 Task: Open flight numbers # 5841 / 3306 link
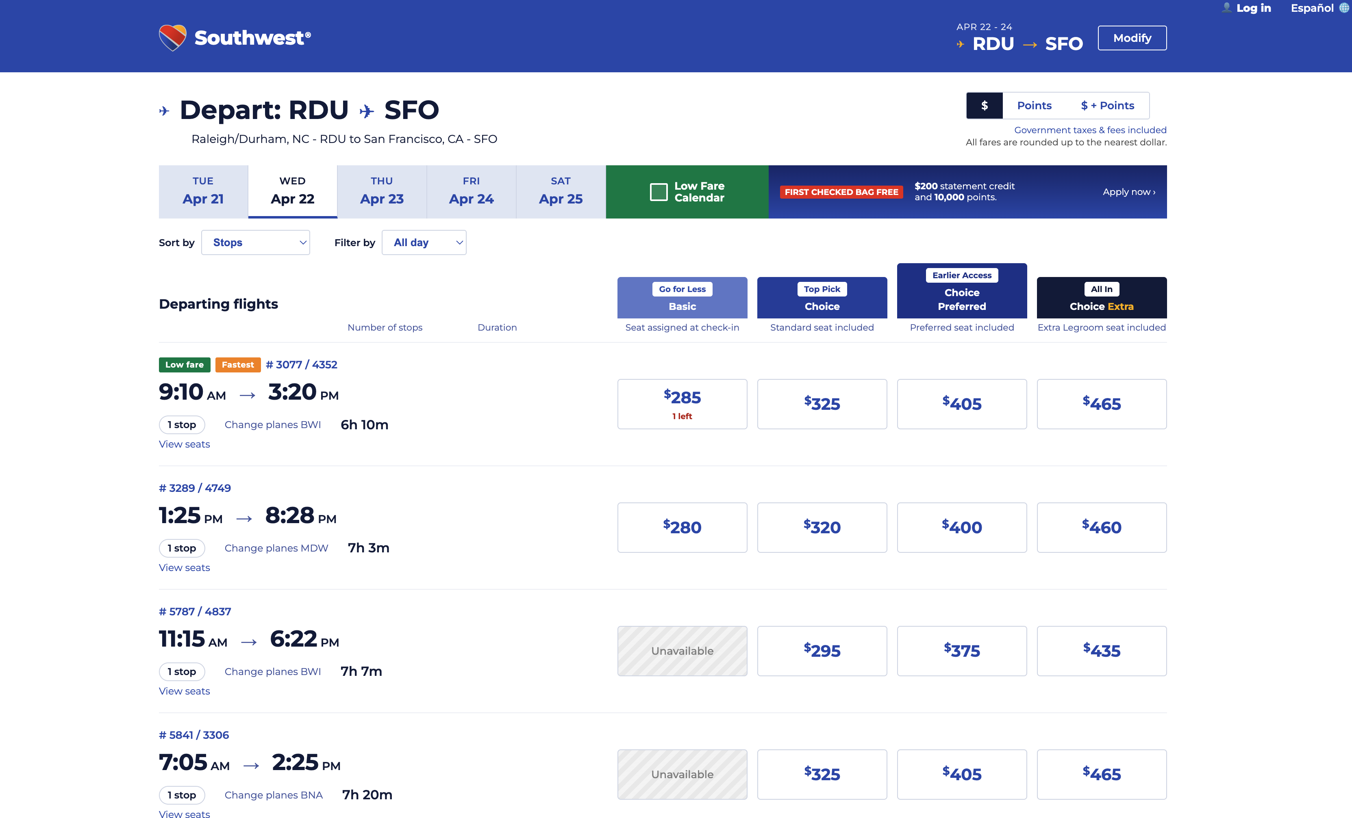[193, 735]
